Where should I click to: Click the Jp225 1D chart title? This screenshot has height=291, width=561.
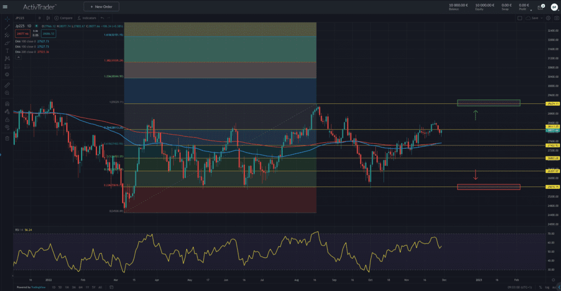pos(23,26)
